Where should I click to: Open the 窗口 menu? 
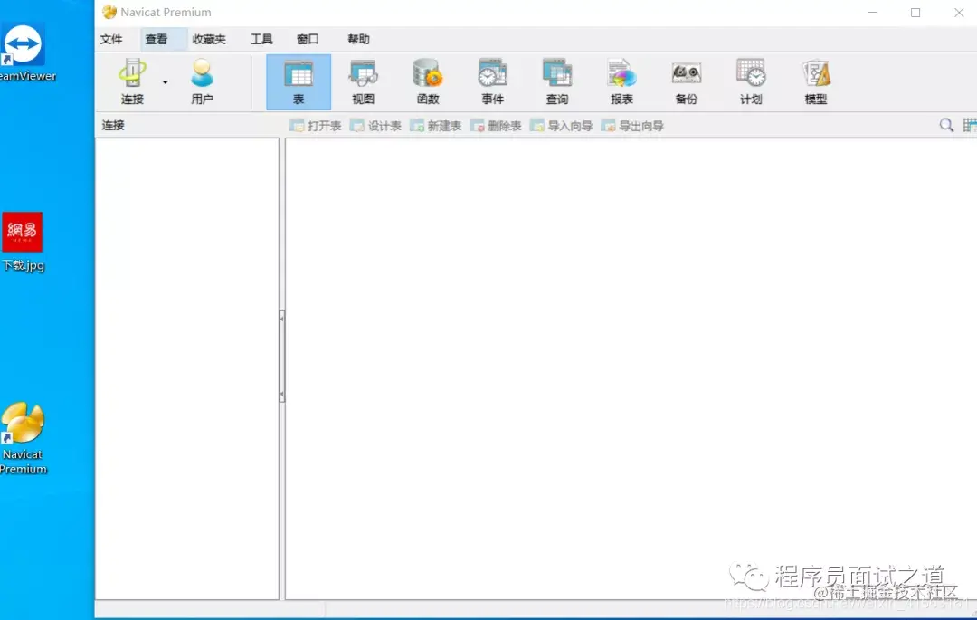[307, 39]
